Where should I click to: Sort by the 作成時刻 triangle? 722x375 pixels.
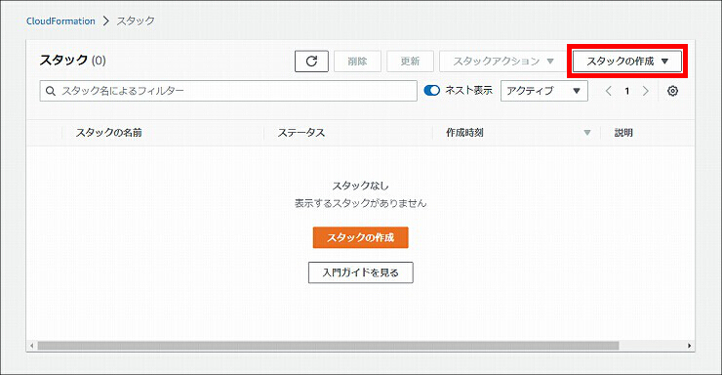pos(587,133)
